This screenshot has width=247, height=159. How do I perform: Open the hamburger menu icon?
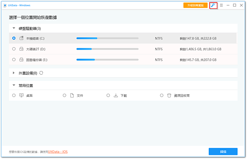click(221, 5)
